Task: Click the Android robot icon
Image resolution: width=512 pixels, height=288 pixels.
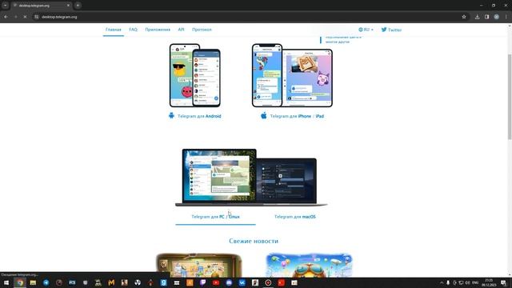Action: [x=171, y=115]
